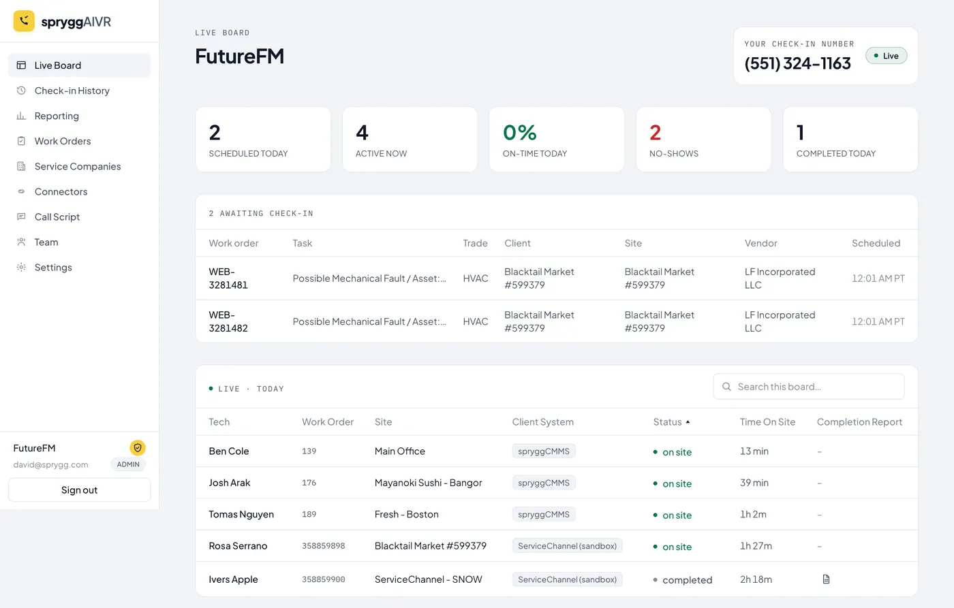Sort the table by Status column
Screen dimensions: 954x608
click(x=671, y=422)
